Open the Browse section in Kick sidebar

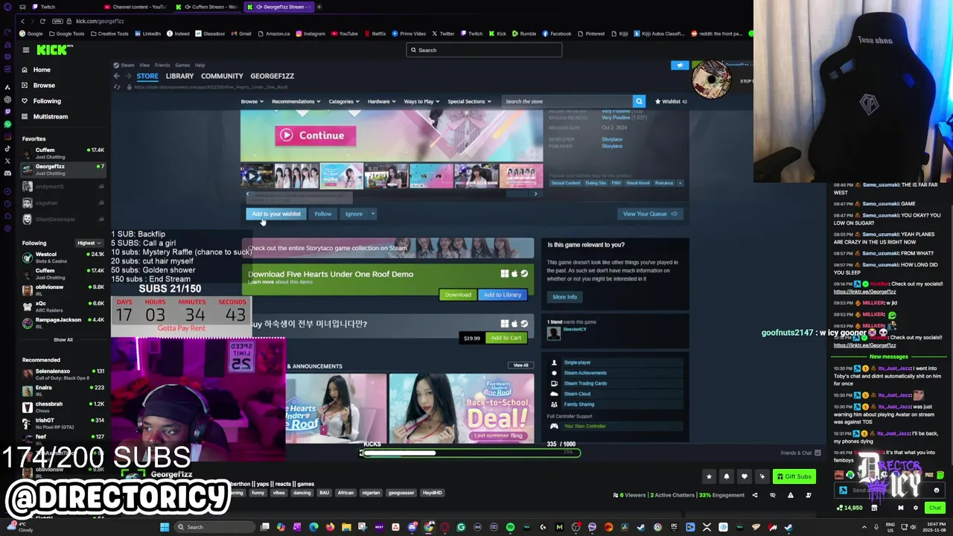(x=44, y=86)
